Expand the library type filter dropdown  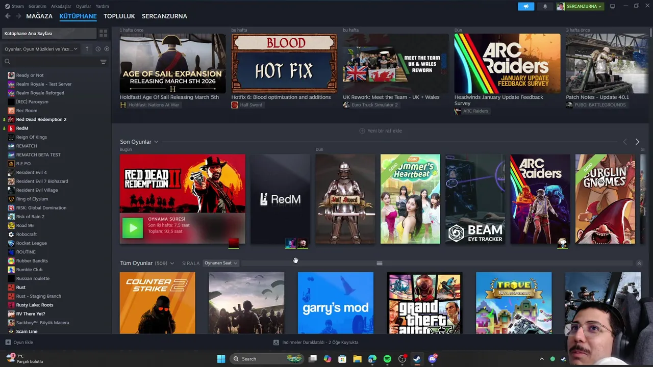click(x=41, y=49)
